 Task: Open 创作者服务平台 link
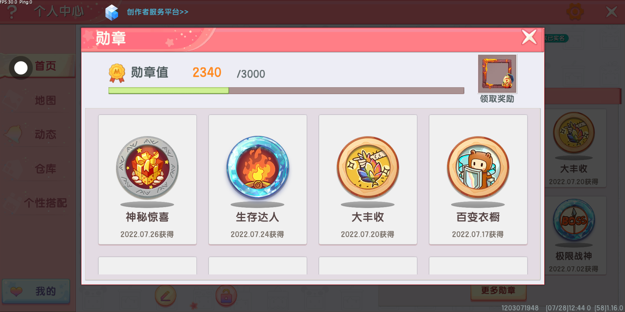(x=157, y=12)
